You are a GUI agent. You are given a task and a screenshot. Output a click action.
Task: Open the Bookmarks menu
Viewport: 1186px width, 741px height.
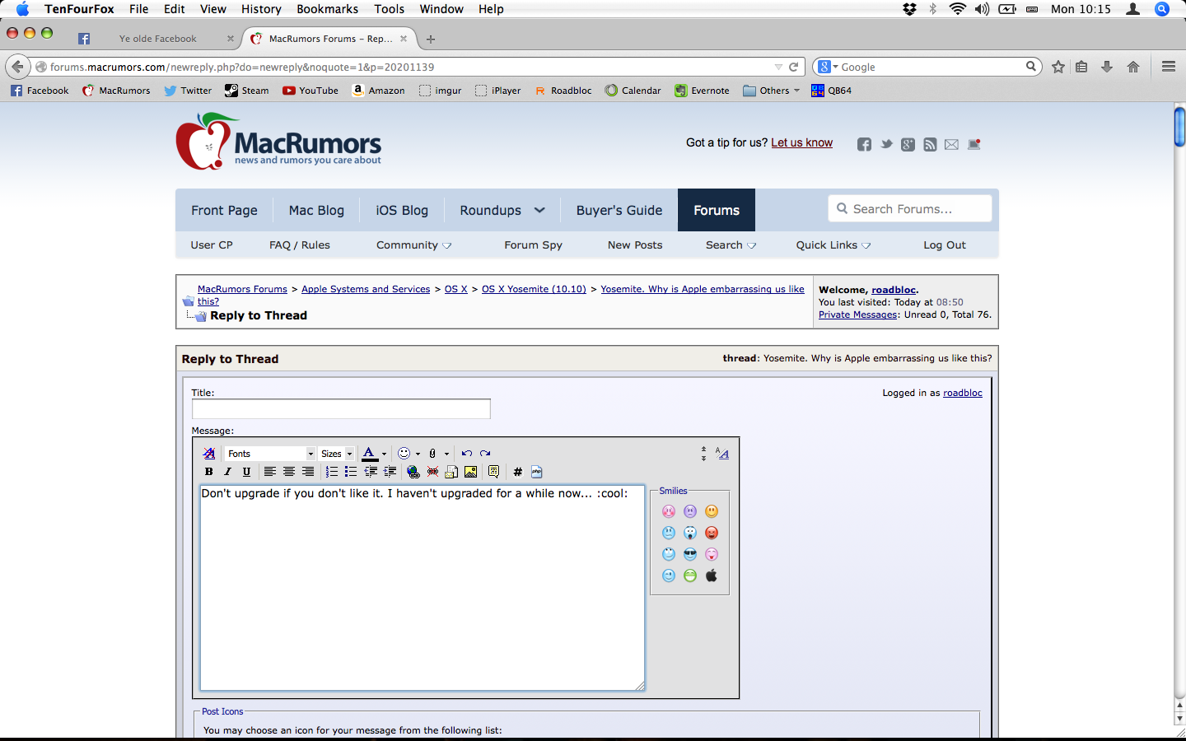327,9
